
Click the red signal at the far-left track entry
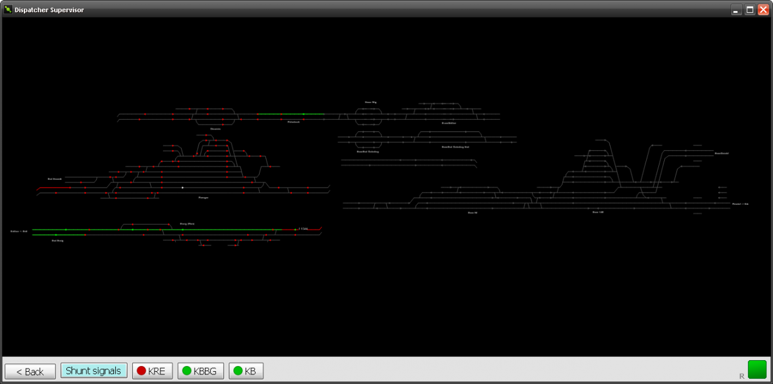pyautogui.click(x=70, y=187)
